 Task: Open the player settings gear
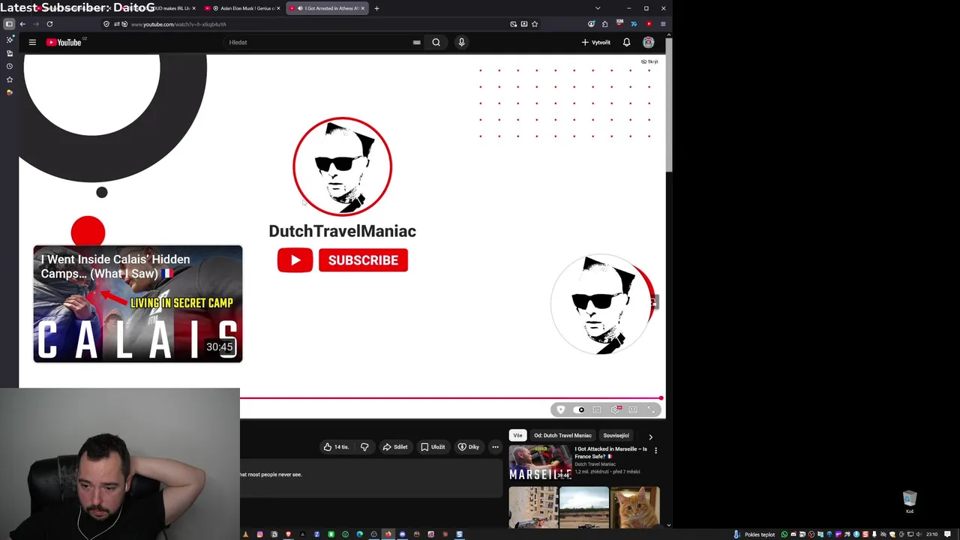(x=615, y=409)
